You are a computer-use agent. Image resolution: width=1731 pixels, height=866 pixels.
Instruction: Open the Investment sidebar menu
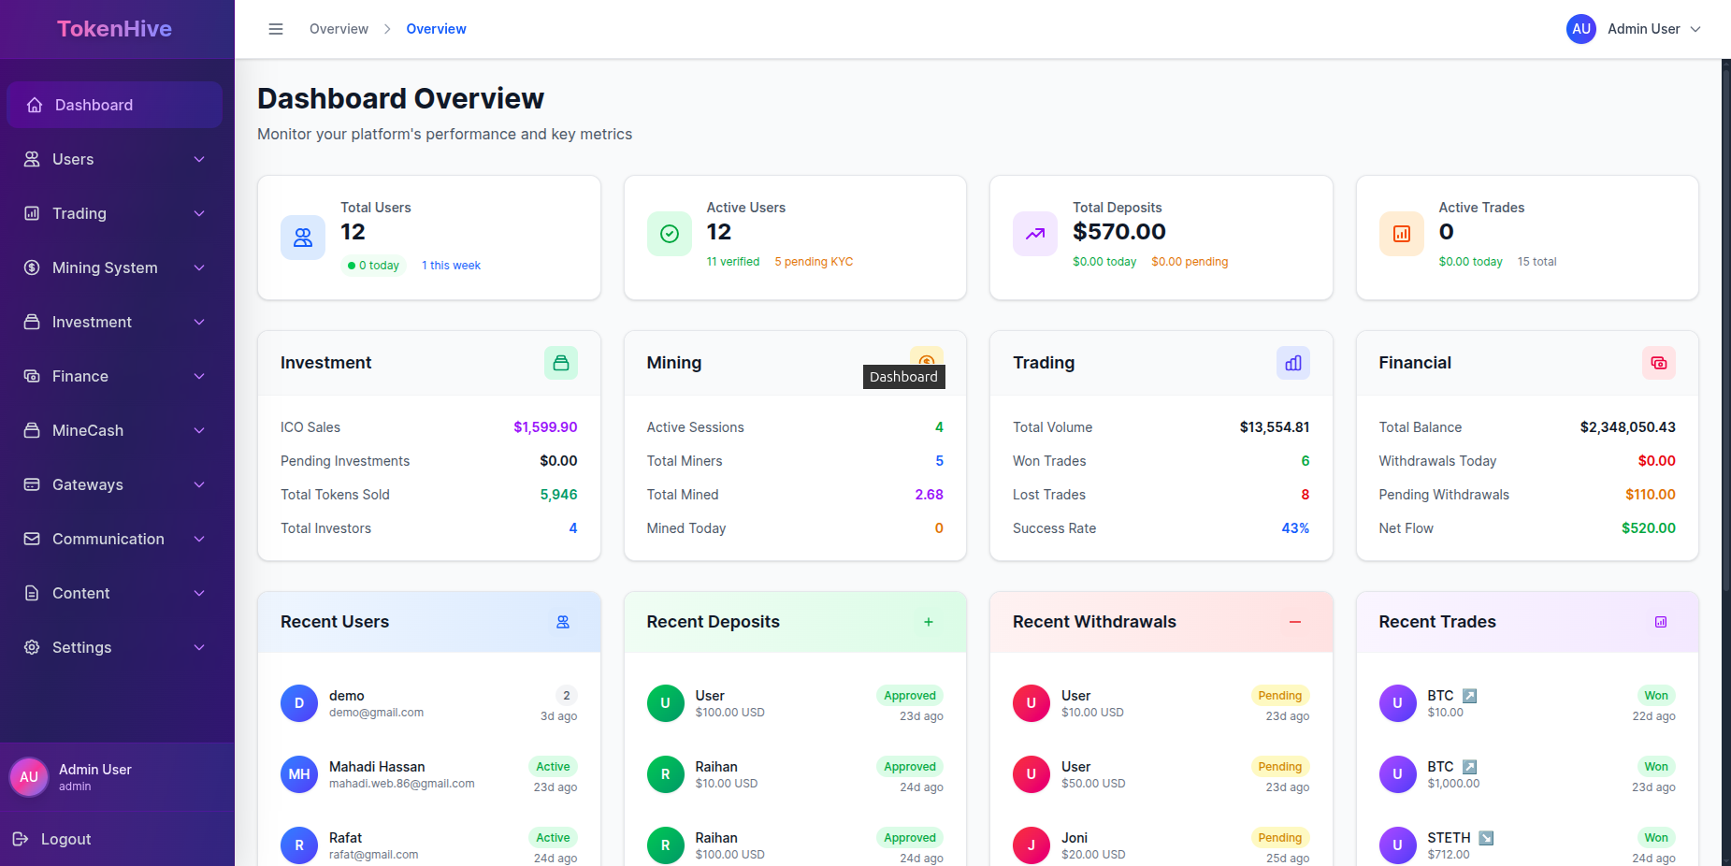114,322
